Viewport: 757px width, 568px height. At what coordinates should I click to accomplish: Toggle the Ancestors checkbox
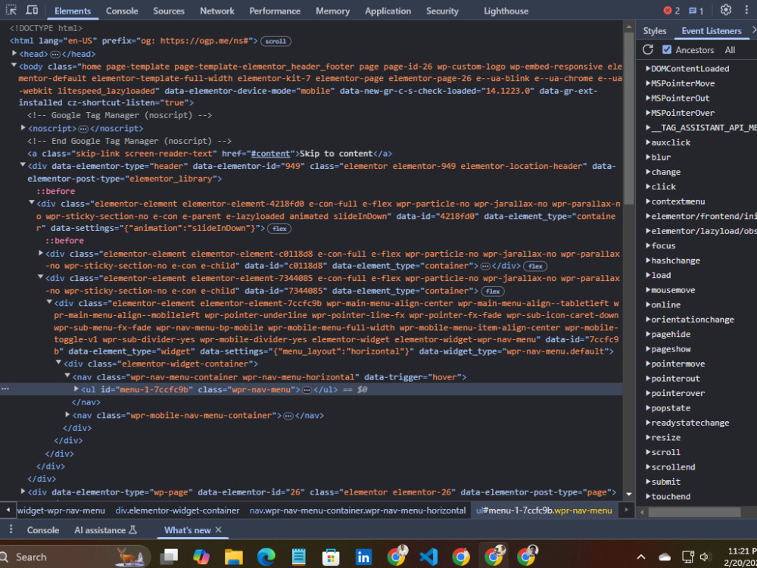(x=667, y=49)
